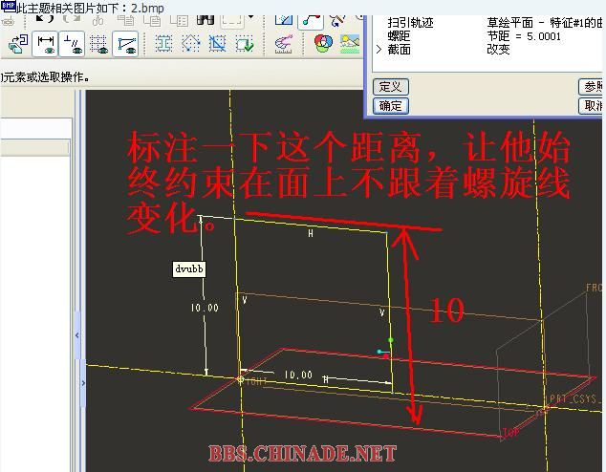Open the curvature analysis tool icon
This screenshot has height=472, width=606.
coord(283,44)
